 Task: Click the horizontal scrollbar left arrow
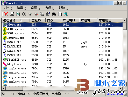[4, 88]
